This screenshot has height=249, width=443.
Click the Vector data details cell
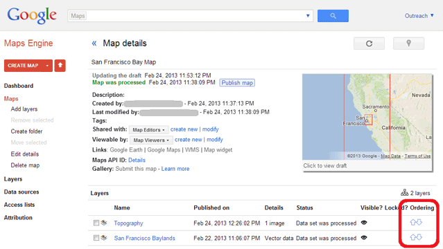[x=279, y=238]
